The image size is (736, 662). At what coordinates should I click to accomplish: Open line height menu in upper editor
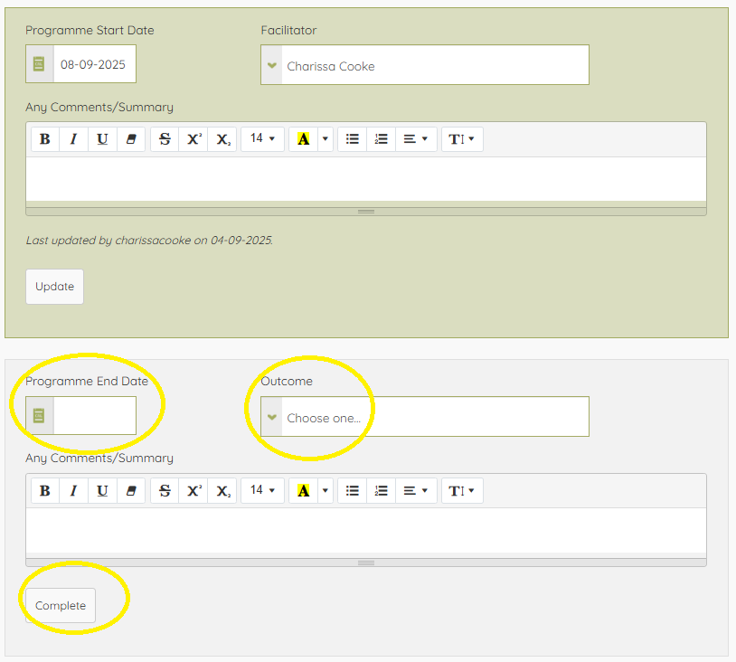coord(461,139)
